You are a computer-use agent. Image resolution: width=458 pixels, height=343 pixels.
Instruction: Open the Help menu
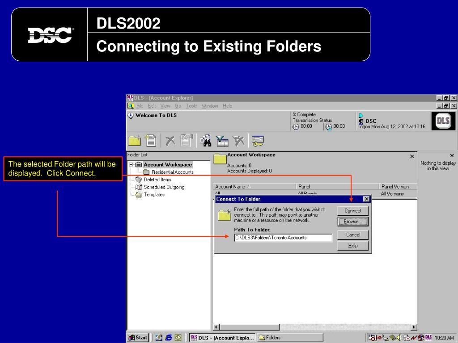[x=228, y=106]
